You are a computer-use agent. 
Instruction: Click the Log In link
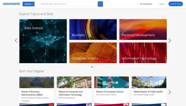[x=162, y=4]
